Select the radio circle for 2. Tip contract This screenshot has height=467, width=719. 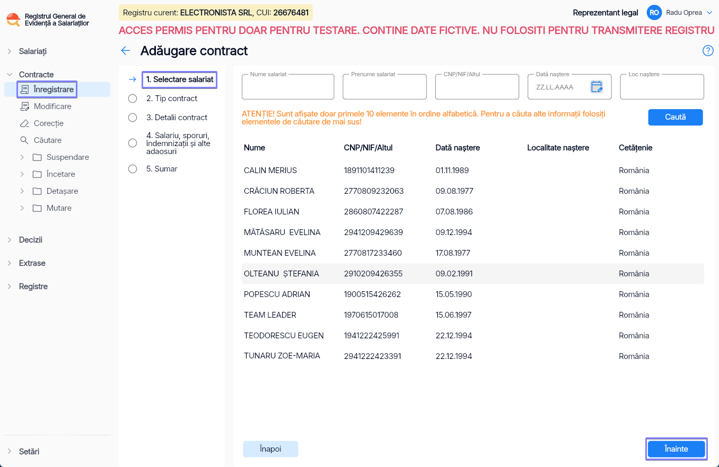coord(133,98)
